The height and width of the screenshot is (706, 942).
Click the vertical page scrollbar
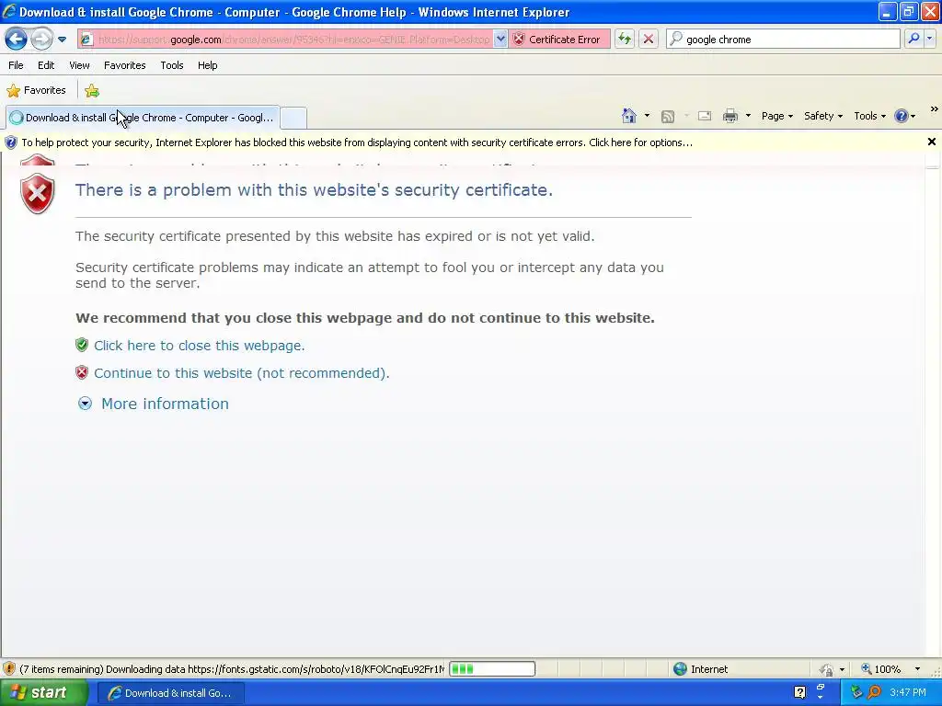point(932,404)
